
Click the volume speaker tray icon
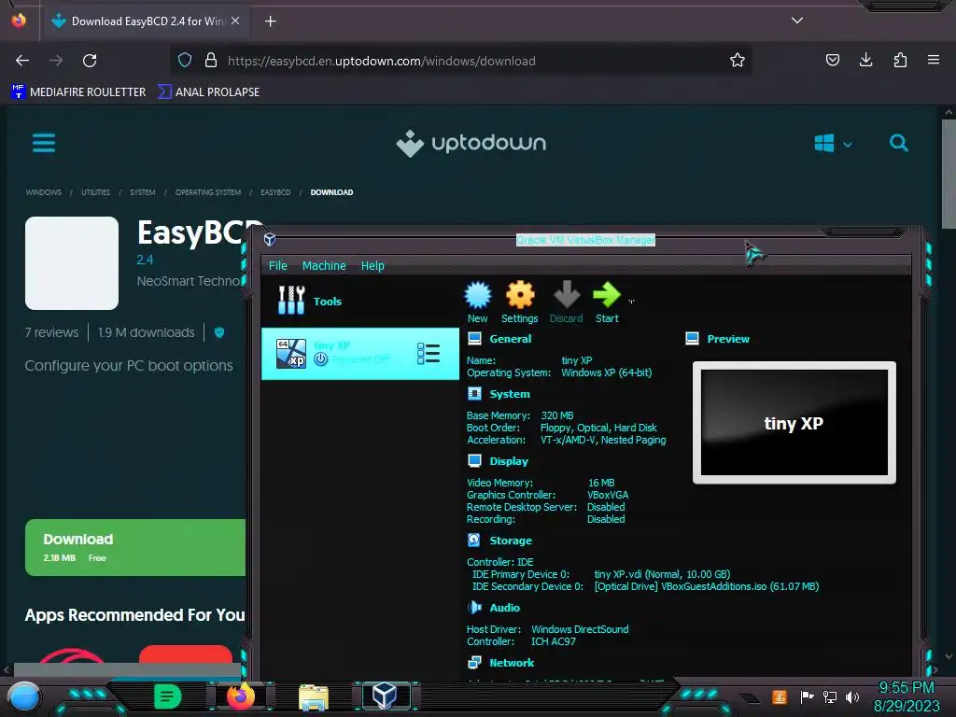[852, 696]
